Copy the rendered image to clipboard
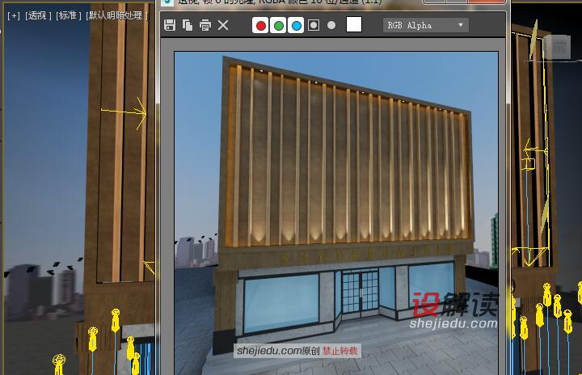This screenshot has width=582, height=375. [x=188, y=25]
